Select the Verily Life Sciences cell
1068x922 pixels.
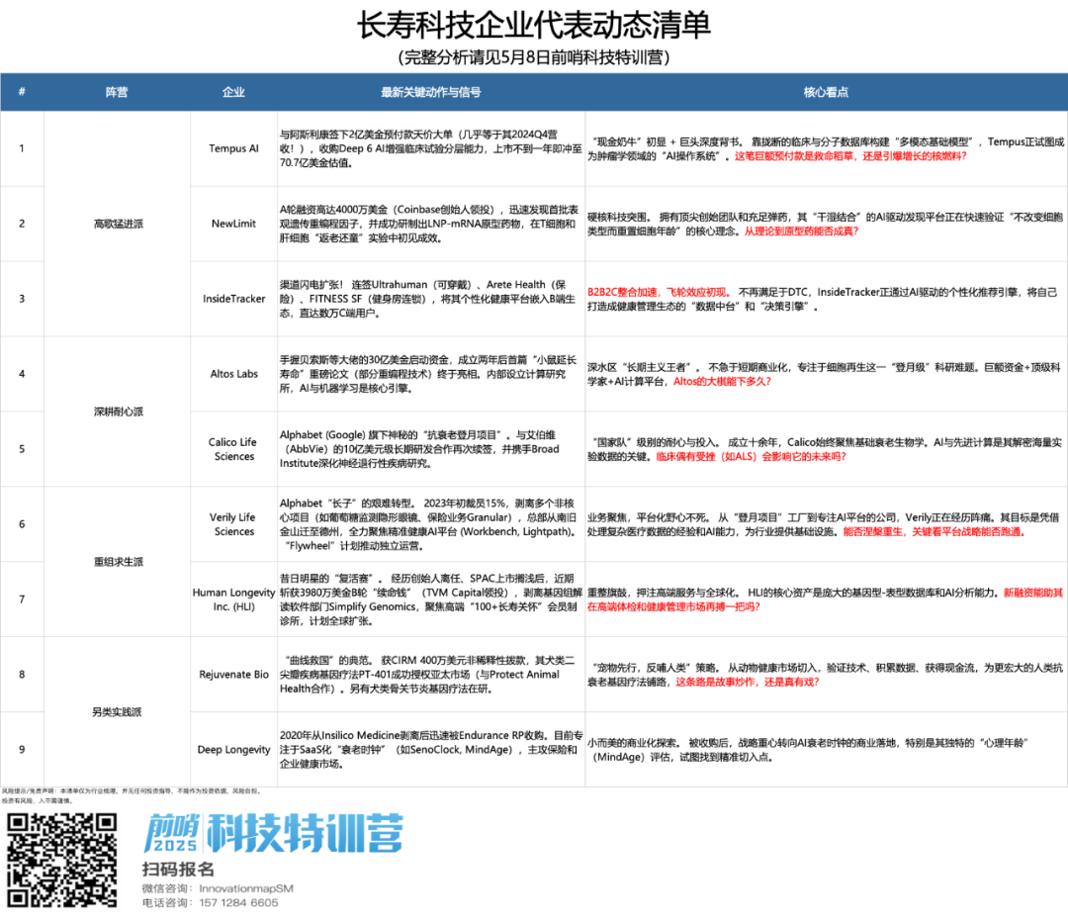(233, 524)
